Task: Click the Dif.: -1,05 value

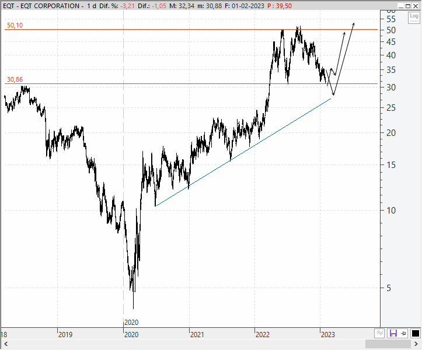Action: coord(152,6)
